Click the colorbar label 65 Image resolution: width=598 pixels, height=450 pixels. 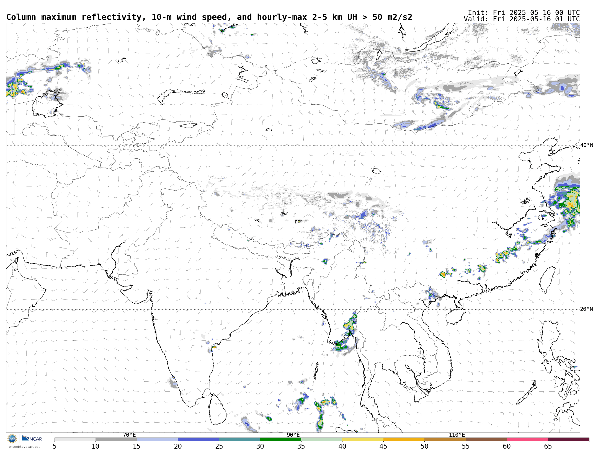click(x=548, y=446)
